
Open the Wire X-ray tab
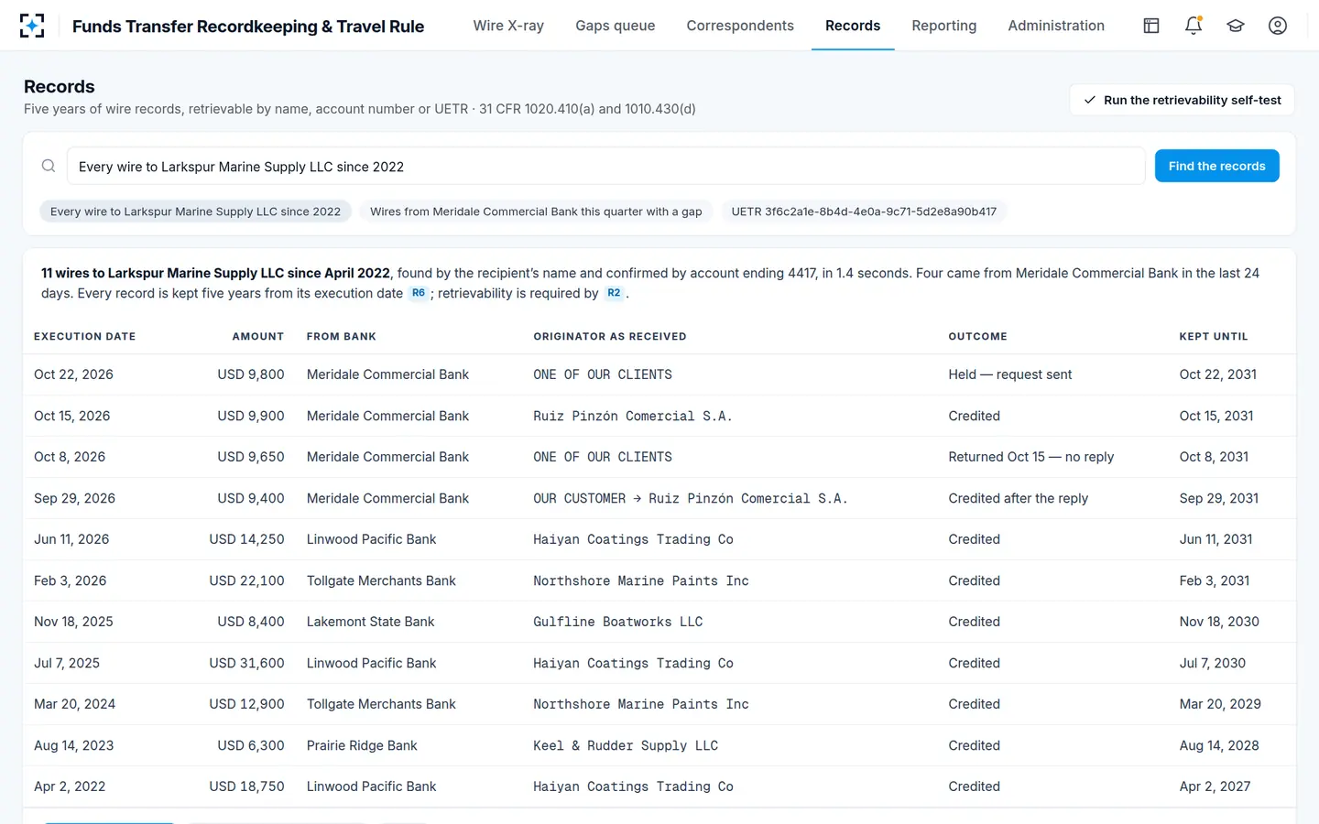tap(508, 26)
